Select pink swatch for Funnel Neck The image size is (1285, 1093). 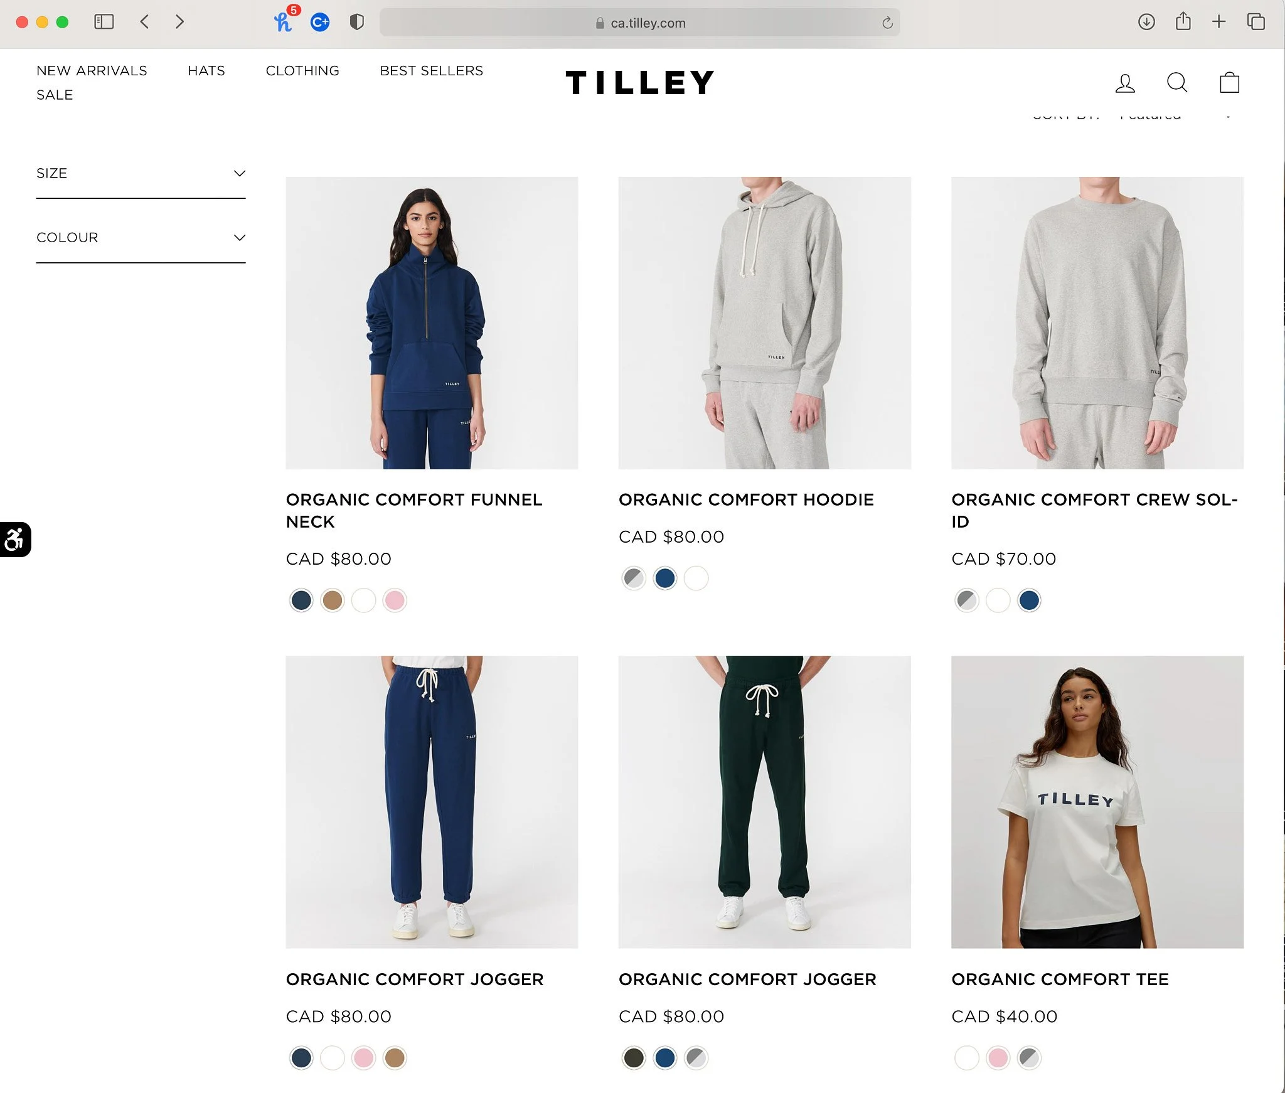click(x=395, y=600)
